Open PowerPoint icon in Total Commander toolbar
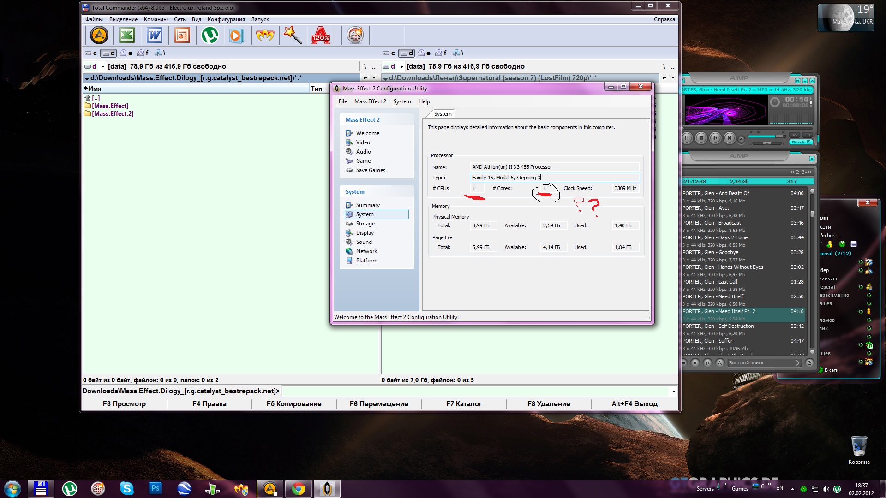The width and height of the screenshot is (886, 498). (x=182, y=35)
